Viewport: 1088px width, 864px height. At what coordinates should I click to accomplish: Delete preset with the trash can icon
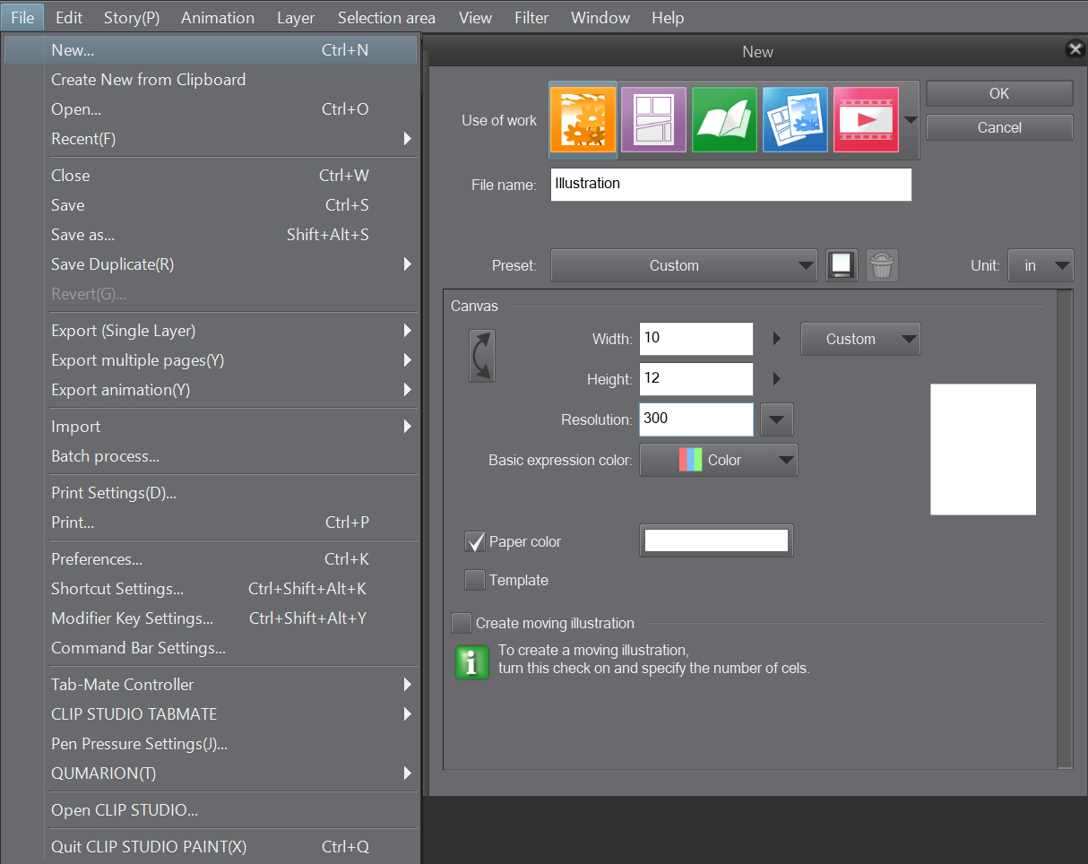point(882,265)
